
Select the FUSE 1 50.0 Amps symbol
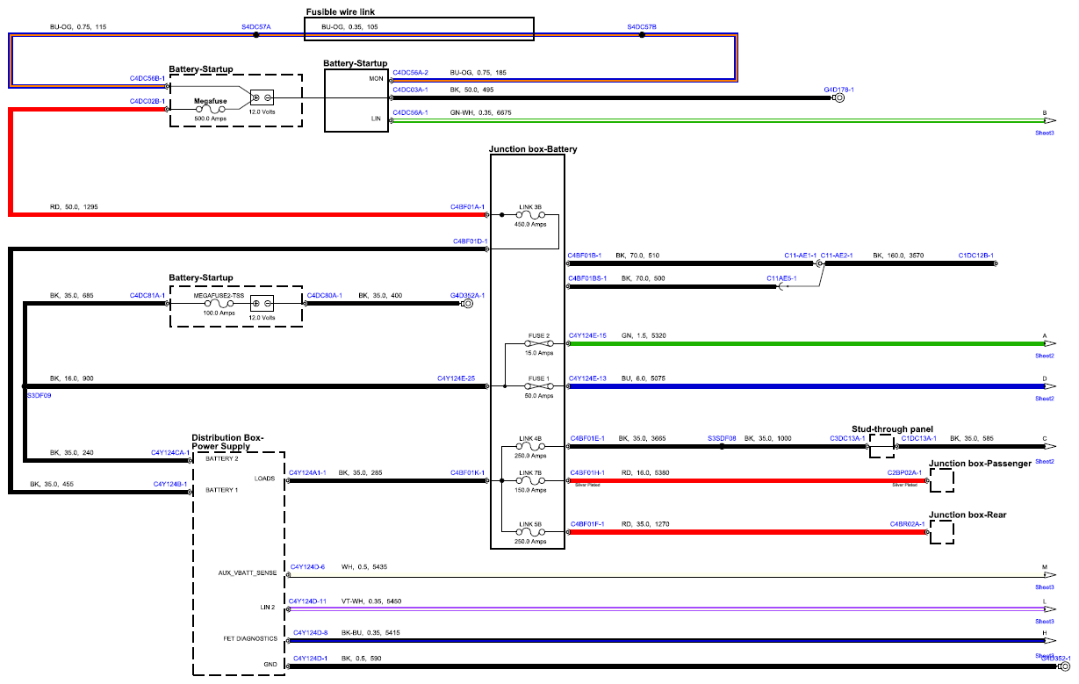point(538,385)
